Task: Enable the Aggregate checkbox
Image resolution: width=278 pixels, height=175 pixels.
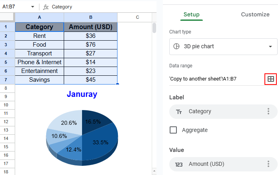Action: point(173,130)
